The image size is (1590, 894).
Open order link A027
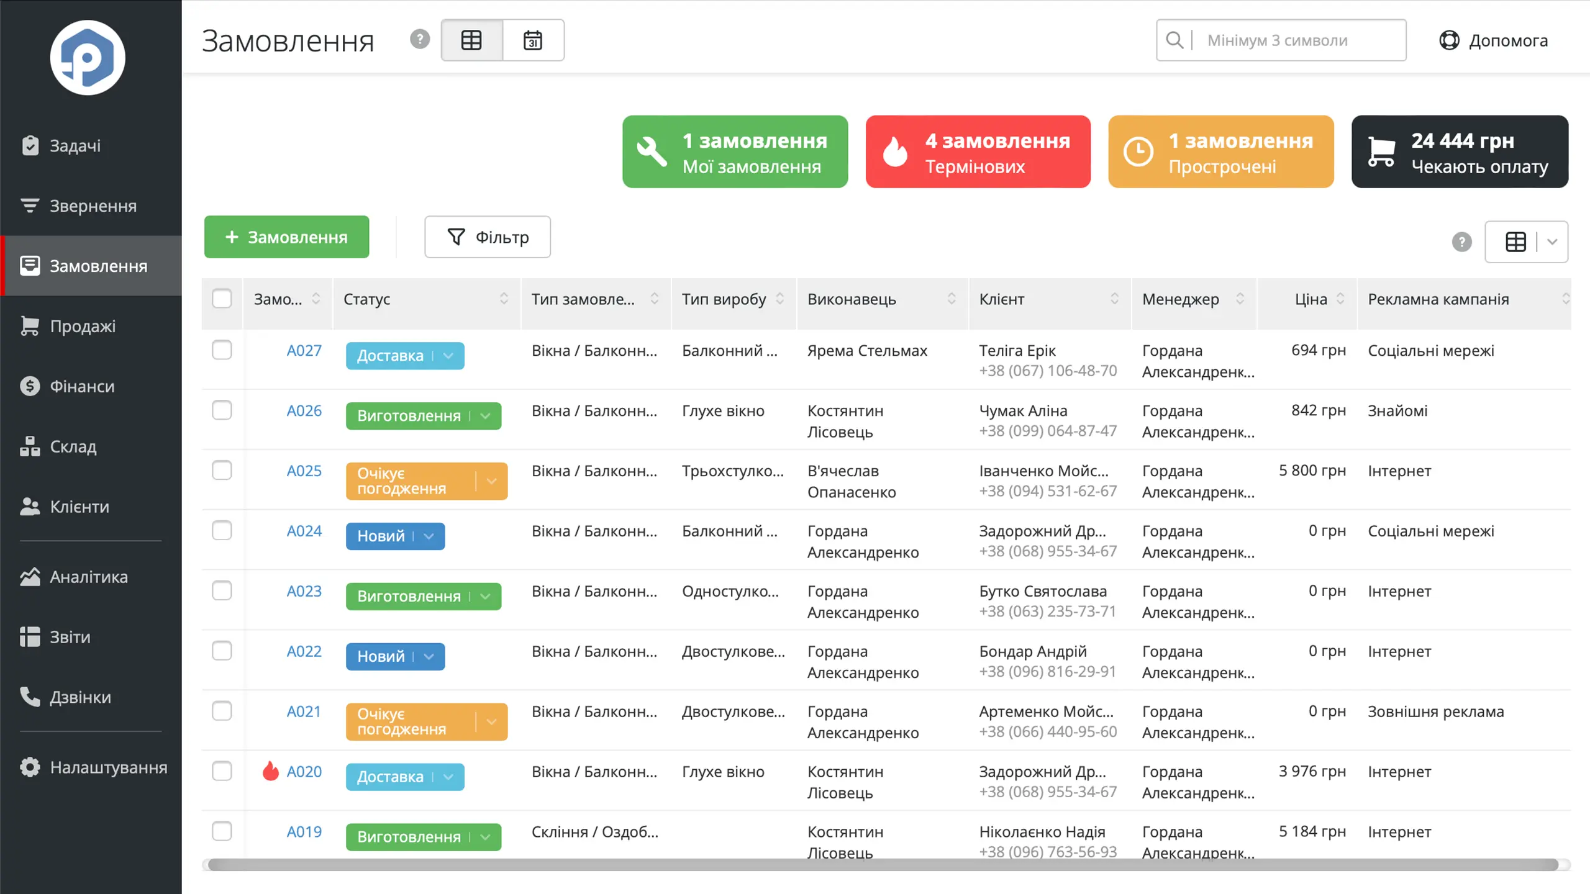click(x=304, y=351)
